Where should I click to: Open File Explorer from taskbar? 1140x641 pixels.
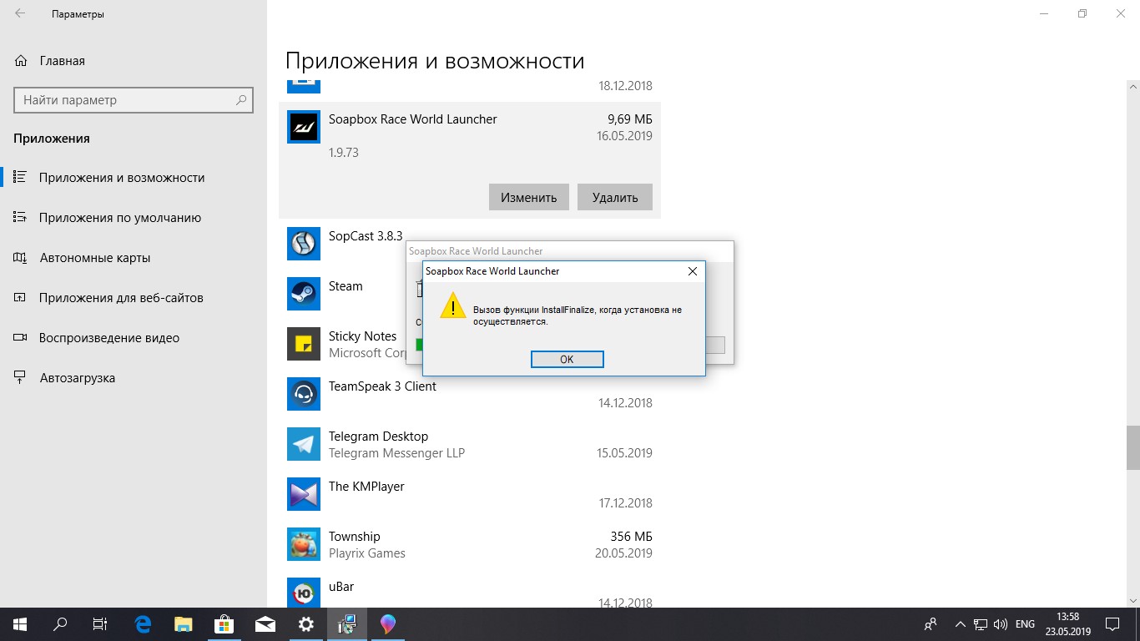click(x=184, y=623)
